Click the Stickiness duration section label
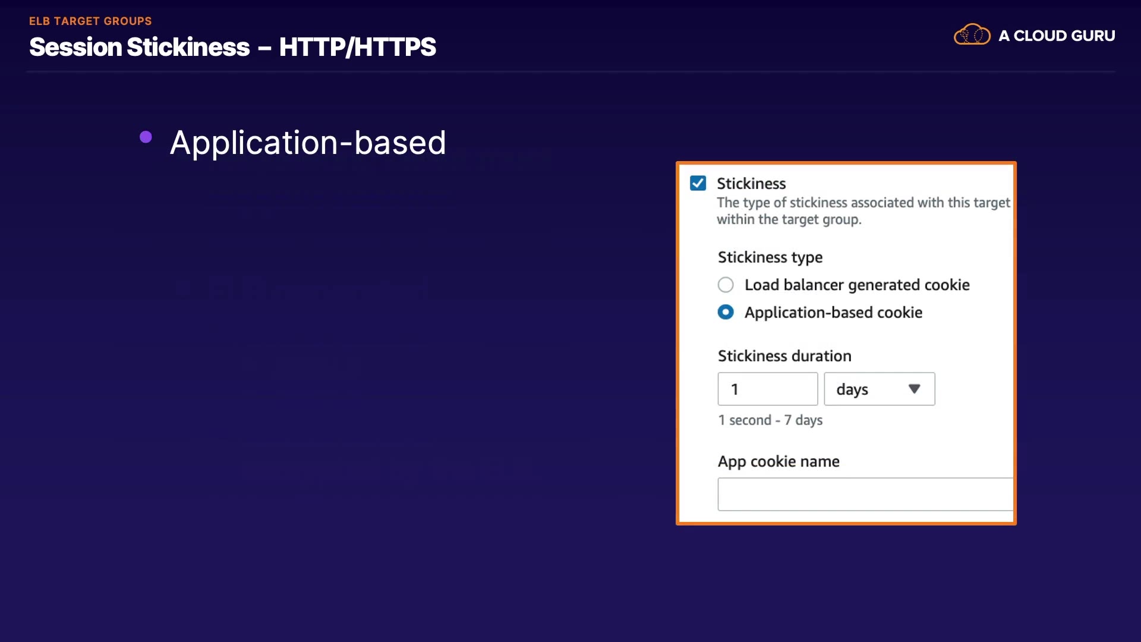 784,356
